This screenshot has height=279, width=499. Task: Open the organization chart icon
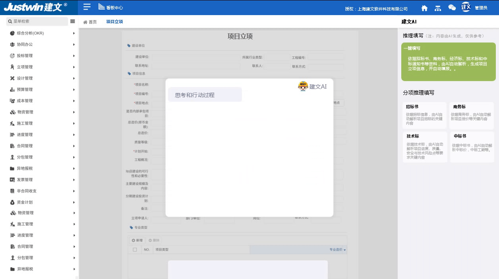click(x=438, y=8)
